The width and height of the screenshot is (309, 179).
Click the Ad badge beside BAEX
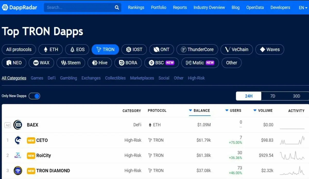click(x=7, y=125)
